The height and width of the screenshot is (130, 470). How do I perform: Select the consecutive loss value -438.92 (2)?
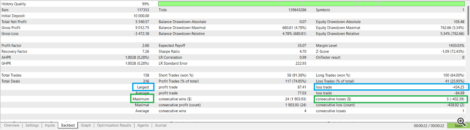pos(455,105)
